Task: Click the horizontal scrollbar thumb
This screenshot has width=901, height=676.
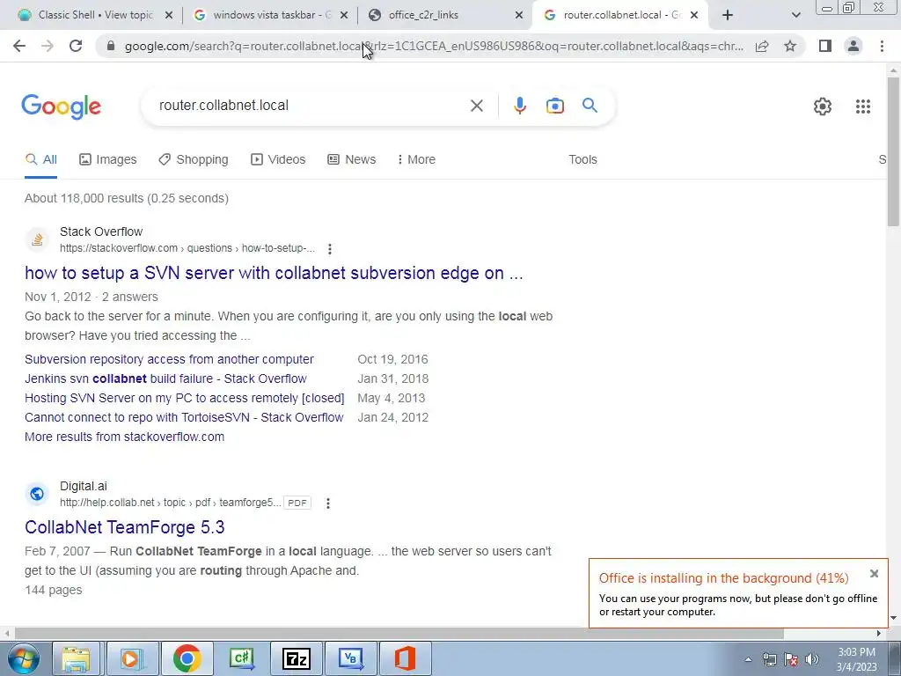Action: 399,634
